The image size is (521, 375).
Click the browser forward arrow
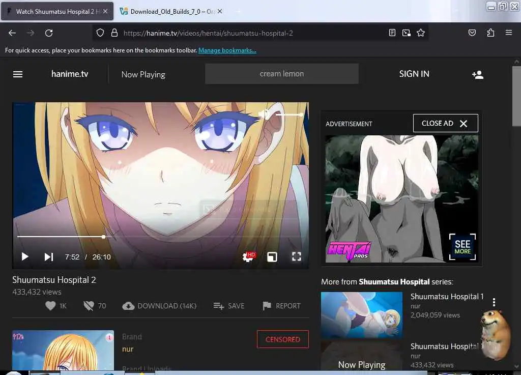point(30,33)
